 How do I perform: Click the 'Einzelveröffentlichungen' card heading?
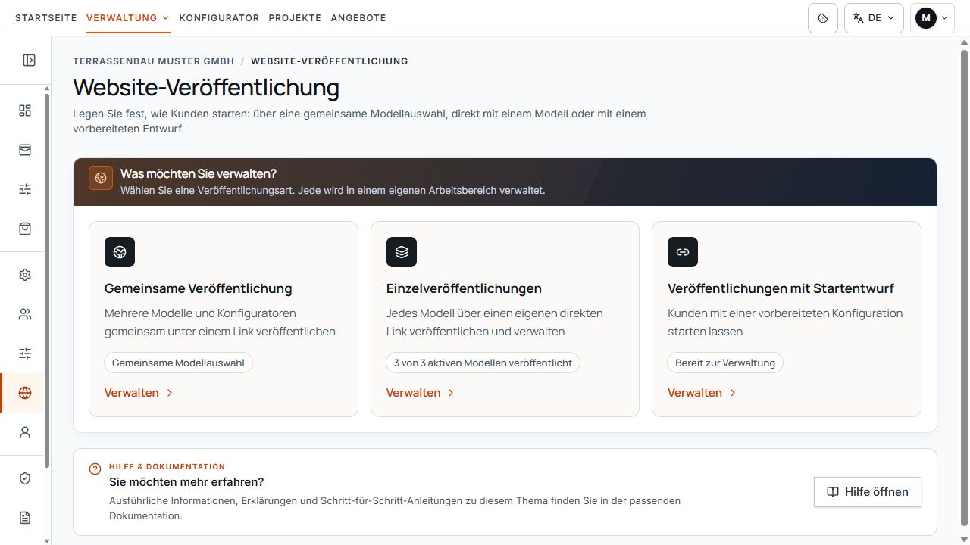click(x=464, y=288)
